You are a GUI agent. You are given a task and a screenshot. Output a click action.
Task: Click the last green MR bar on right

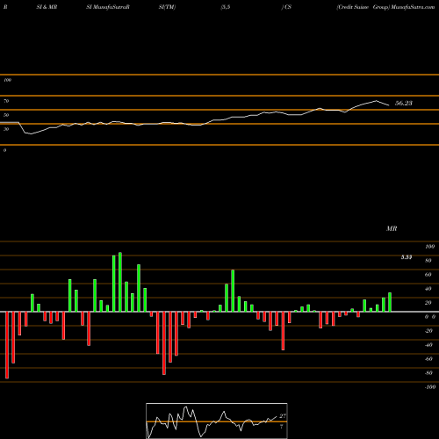390,302
